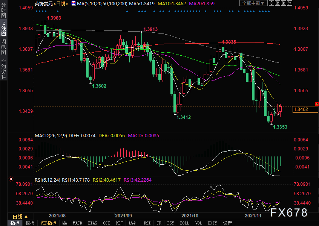Open the MA indicator settings icon

[74, 3]
